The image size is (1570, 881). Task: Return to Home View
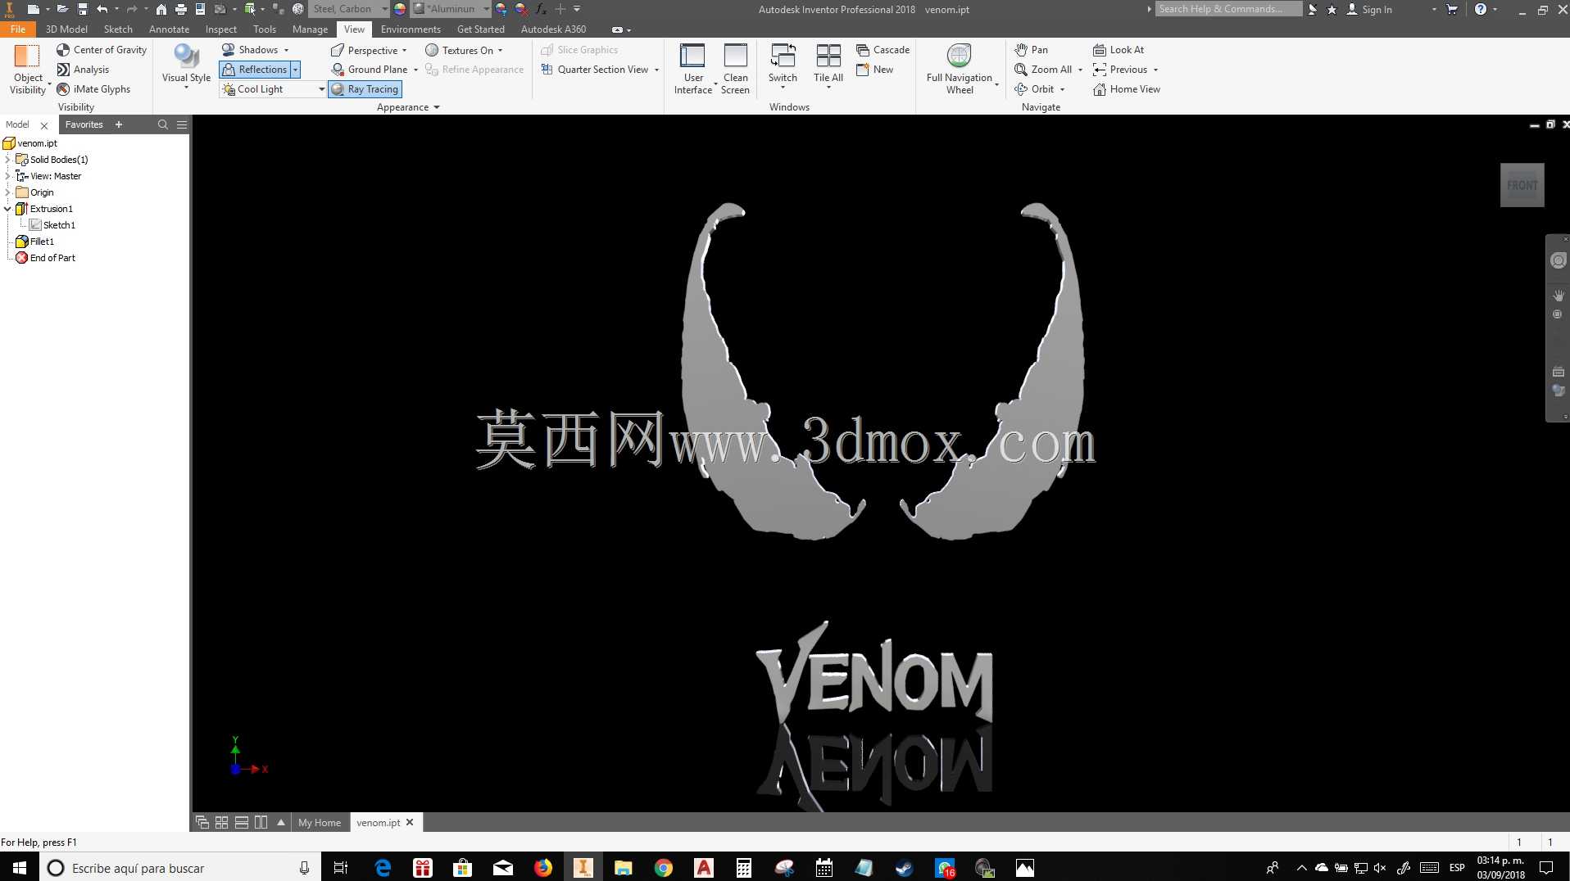click(x=1127, y=89)
